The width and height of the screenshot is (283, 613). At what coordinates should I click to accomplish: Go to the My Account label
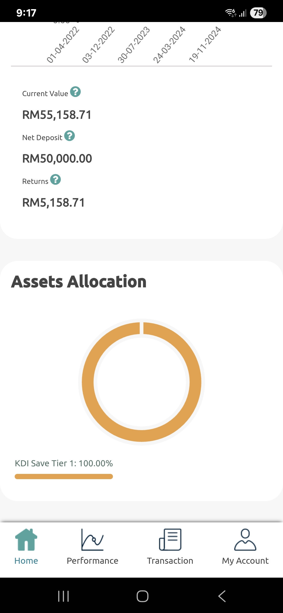point(245,561)
